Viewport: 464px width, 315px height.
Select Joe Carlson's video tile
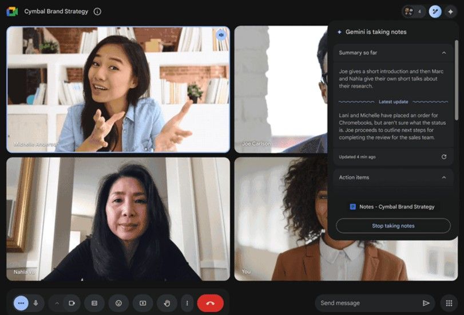(x=281, y=89)
